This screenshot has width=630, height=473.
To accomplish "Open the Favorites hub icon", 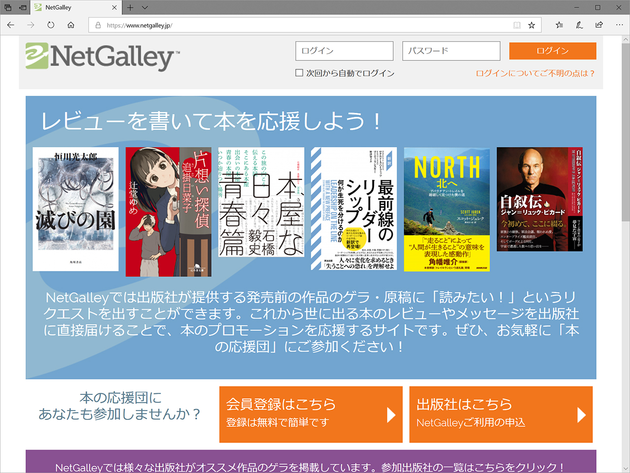I will click(x=559, y=25).
